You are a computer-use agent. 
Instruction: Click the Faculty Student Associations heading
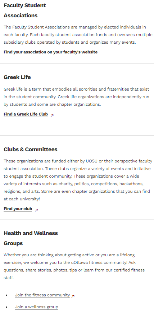25,10
